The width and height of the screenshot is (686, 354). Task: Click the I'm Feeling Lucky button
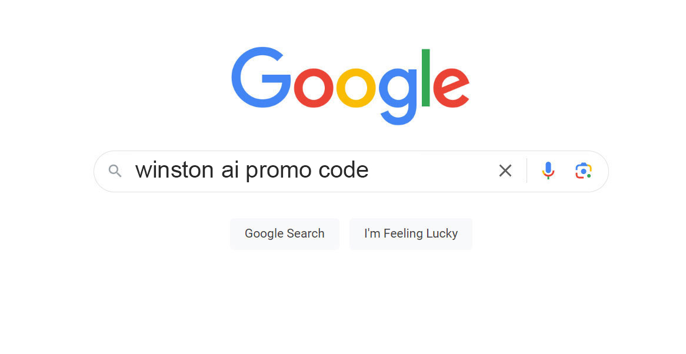pyautogui.click(x=411, y=234)
